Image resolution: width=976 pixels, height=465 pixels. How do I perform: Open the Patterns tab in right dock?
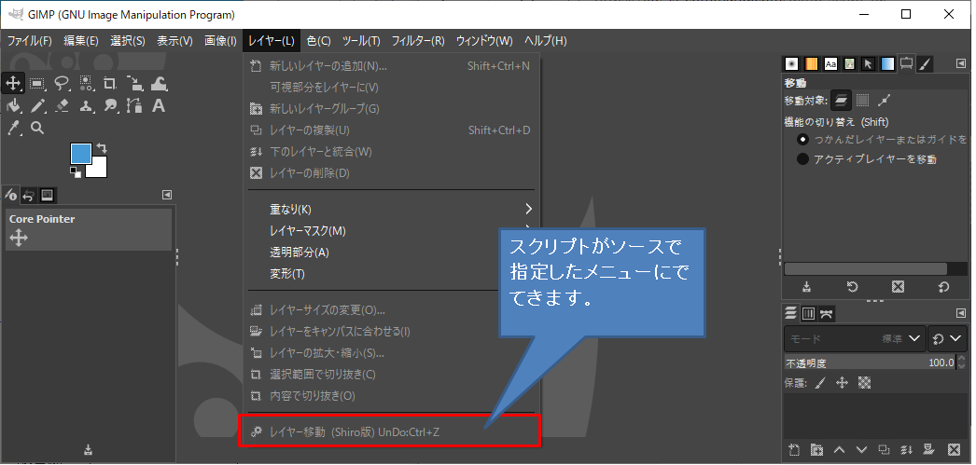(x=811, y=63)
